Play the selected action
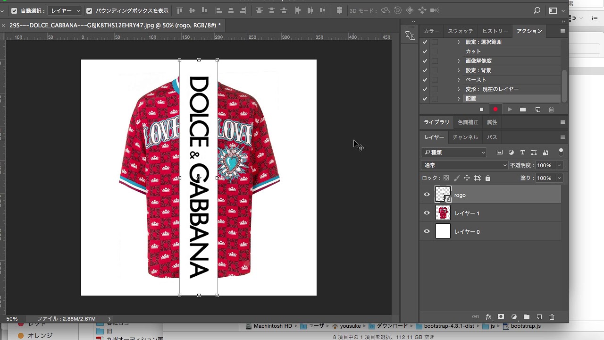This screenshot has width=604, height=340. pyautogui.click(x=510, y=110)
